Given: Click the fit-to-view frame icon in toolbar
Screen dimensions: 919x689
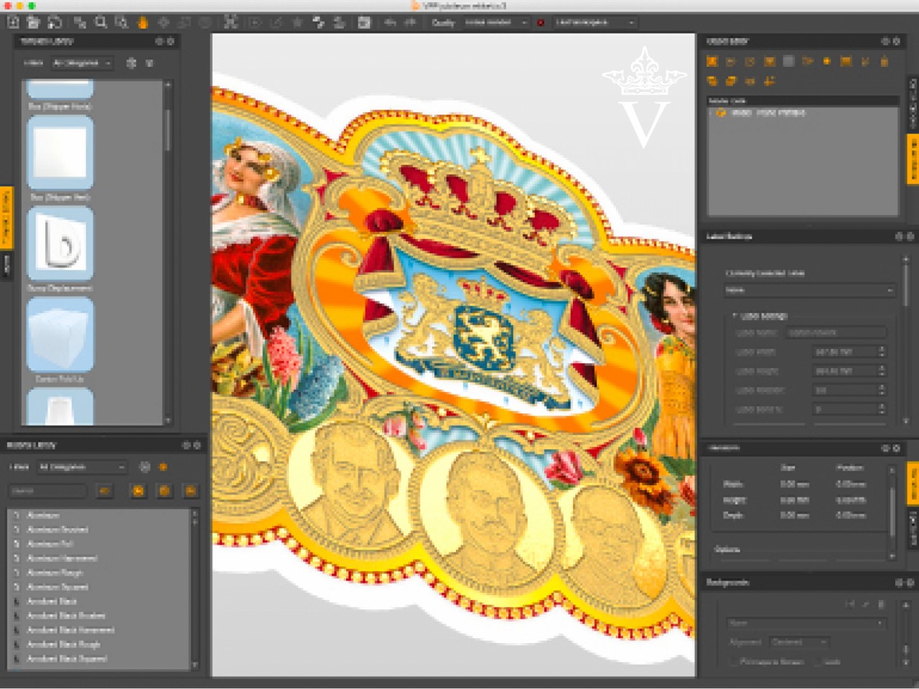Looking at the screenshot, I should (x=230, y=22).
